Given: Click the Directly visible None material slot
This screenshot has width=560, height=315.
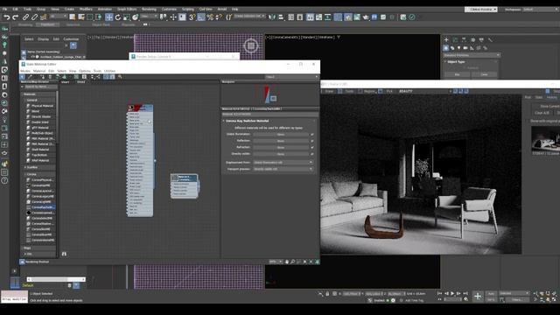Looking at the screenshot, I should [x=281, y=154].
